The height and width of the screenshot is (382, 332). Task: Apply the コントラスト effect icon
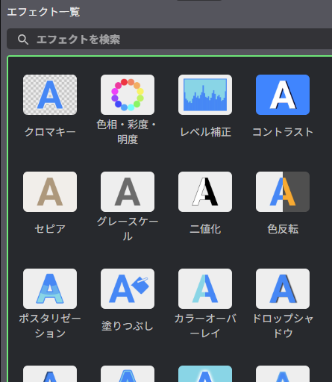(283, 95)
